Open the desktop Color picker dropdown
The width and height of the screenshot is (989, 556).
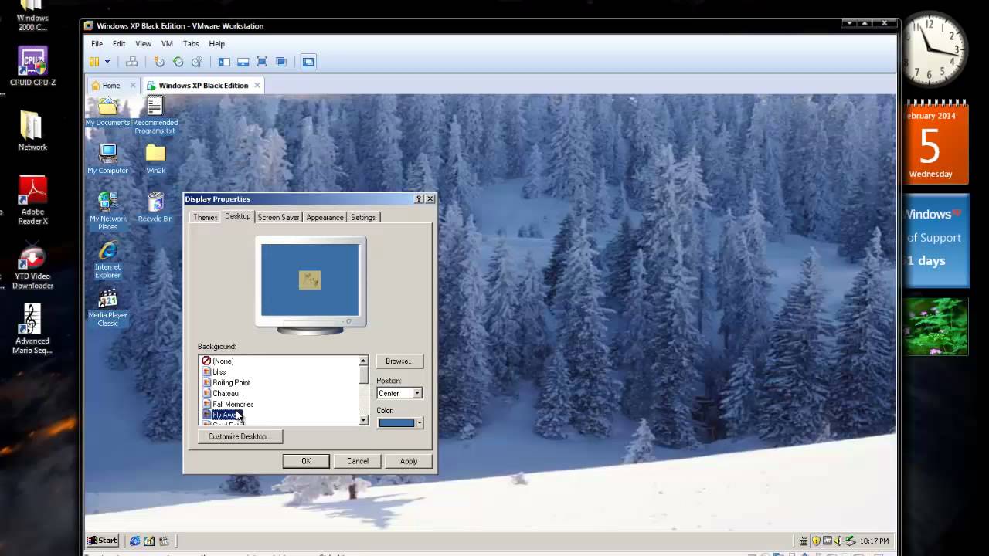tap(399, 422)
